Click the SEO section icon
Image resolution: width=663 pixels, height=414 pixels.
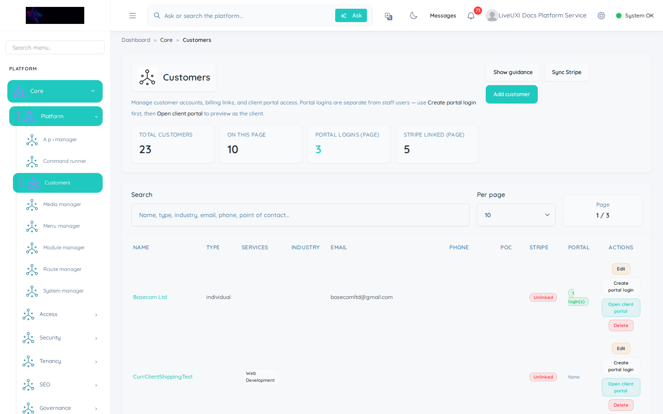[29, 385]
